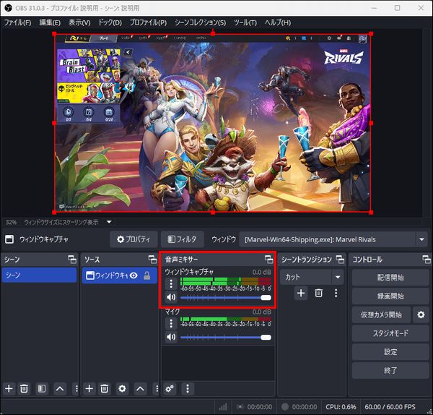Open the preview scaling dropdown arrow
This screenshot has width=433, height=415.
click(x=109, y=222)
